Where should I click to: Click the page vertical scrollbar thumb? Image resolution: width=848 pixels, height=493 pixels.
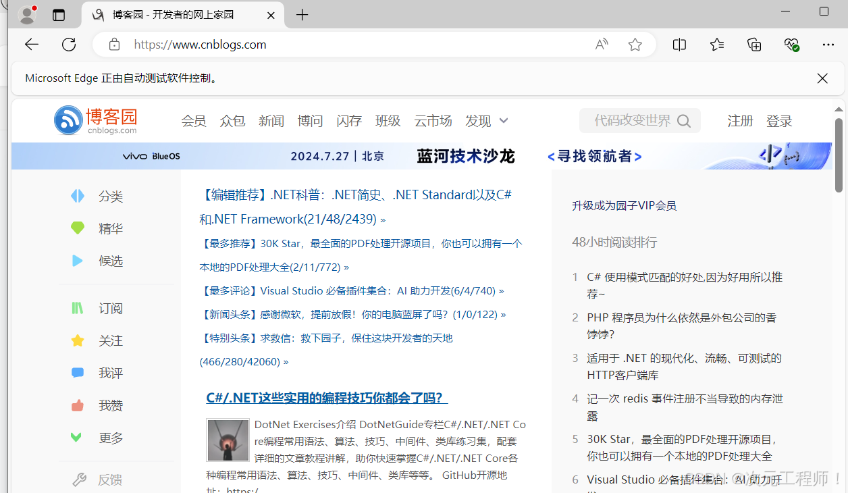(x=839, y=155)
